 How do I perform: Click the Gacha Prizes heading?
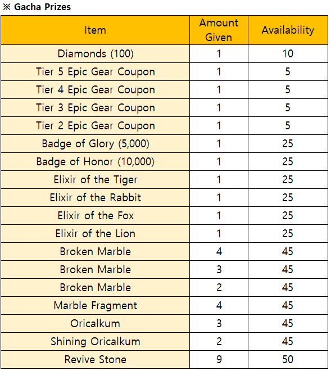37,7
